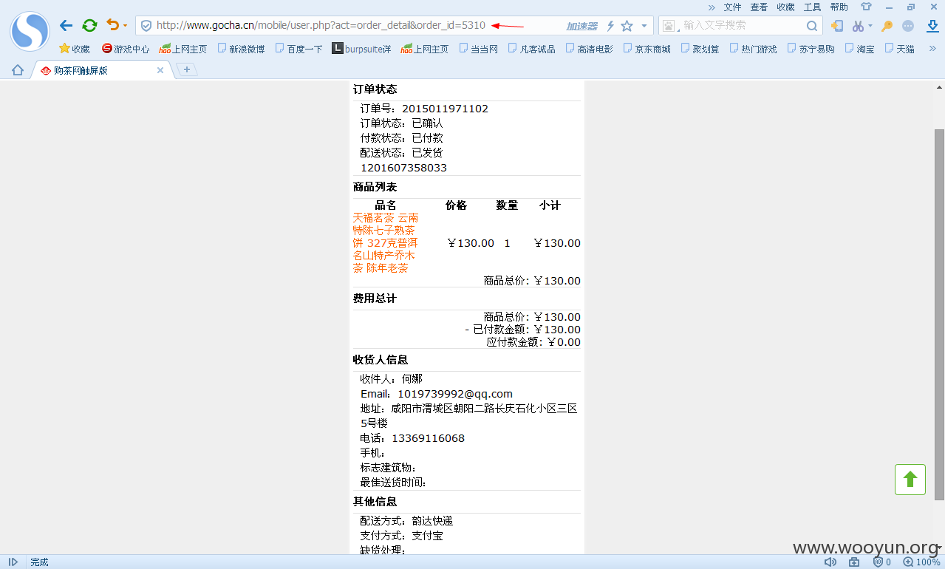Open the orange 天福茗茶 product link
Image resolution: width=945 pixels, height=569 pixels.
[386, 242]
